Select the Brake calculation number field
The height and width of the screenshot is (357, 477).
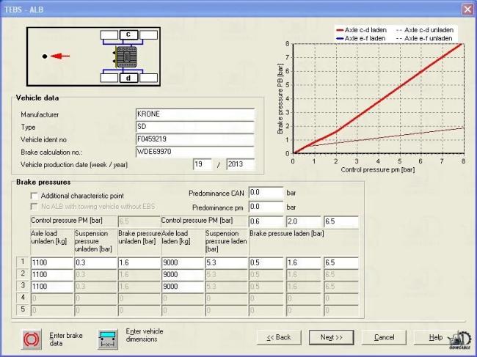(194, 152)
